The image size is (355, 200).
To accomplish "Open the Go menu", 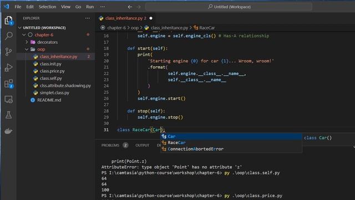I will tap(78, 7).
